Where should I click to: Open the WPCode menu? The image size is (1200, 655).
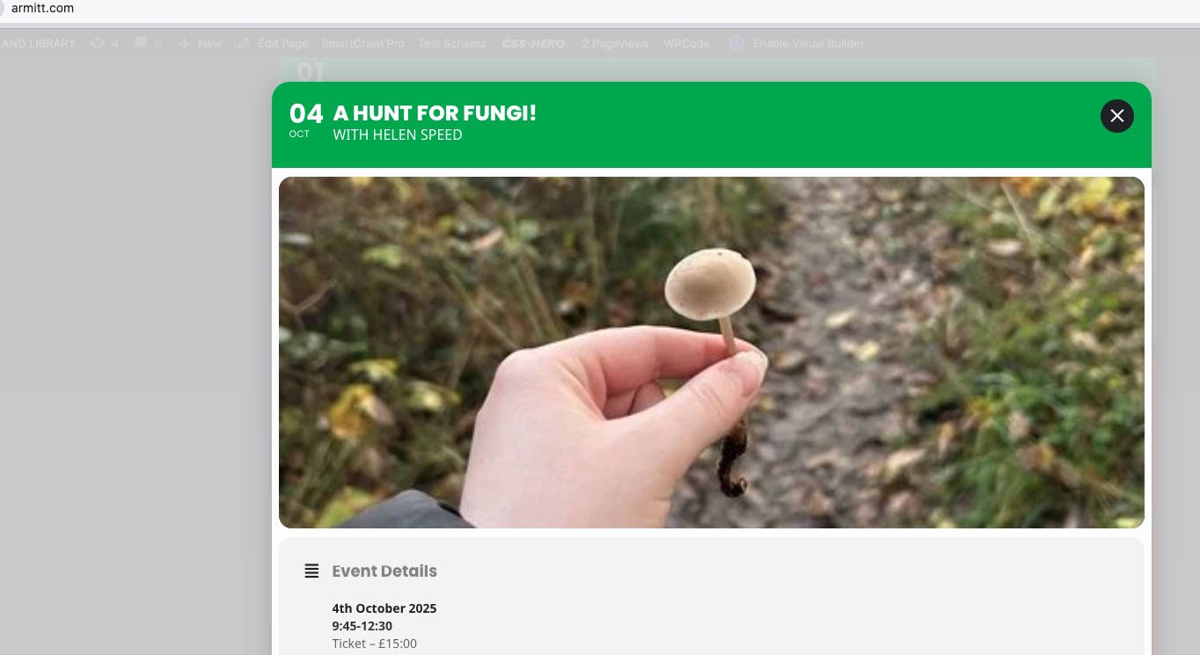(686, 43)
